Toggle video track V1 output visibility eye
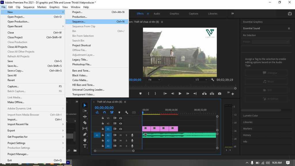The image size is (295, 166). tap(121, 129)
